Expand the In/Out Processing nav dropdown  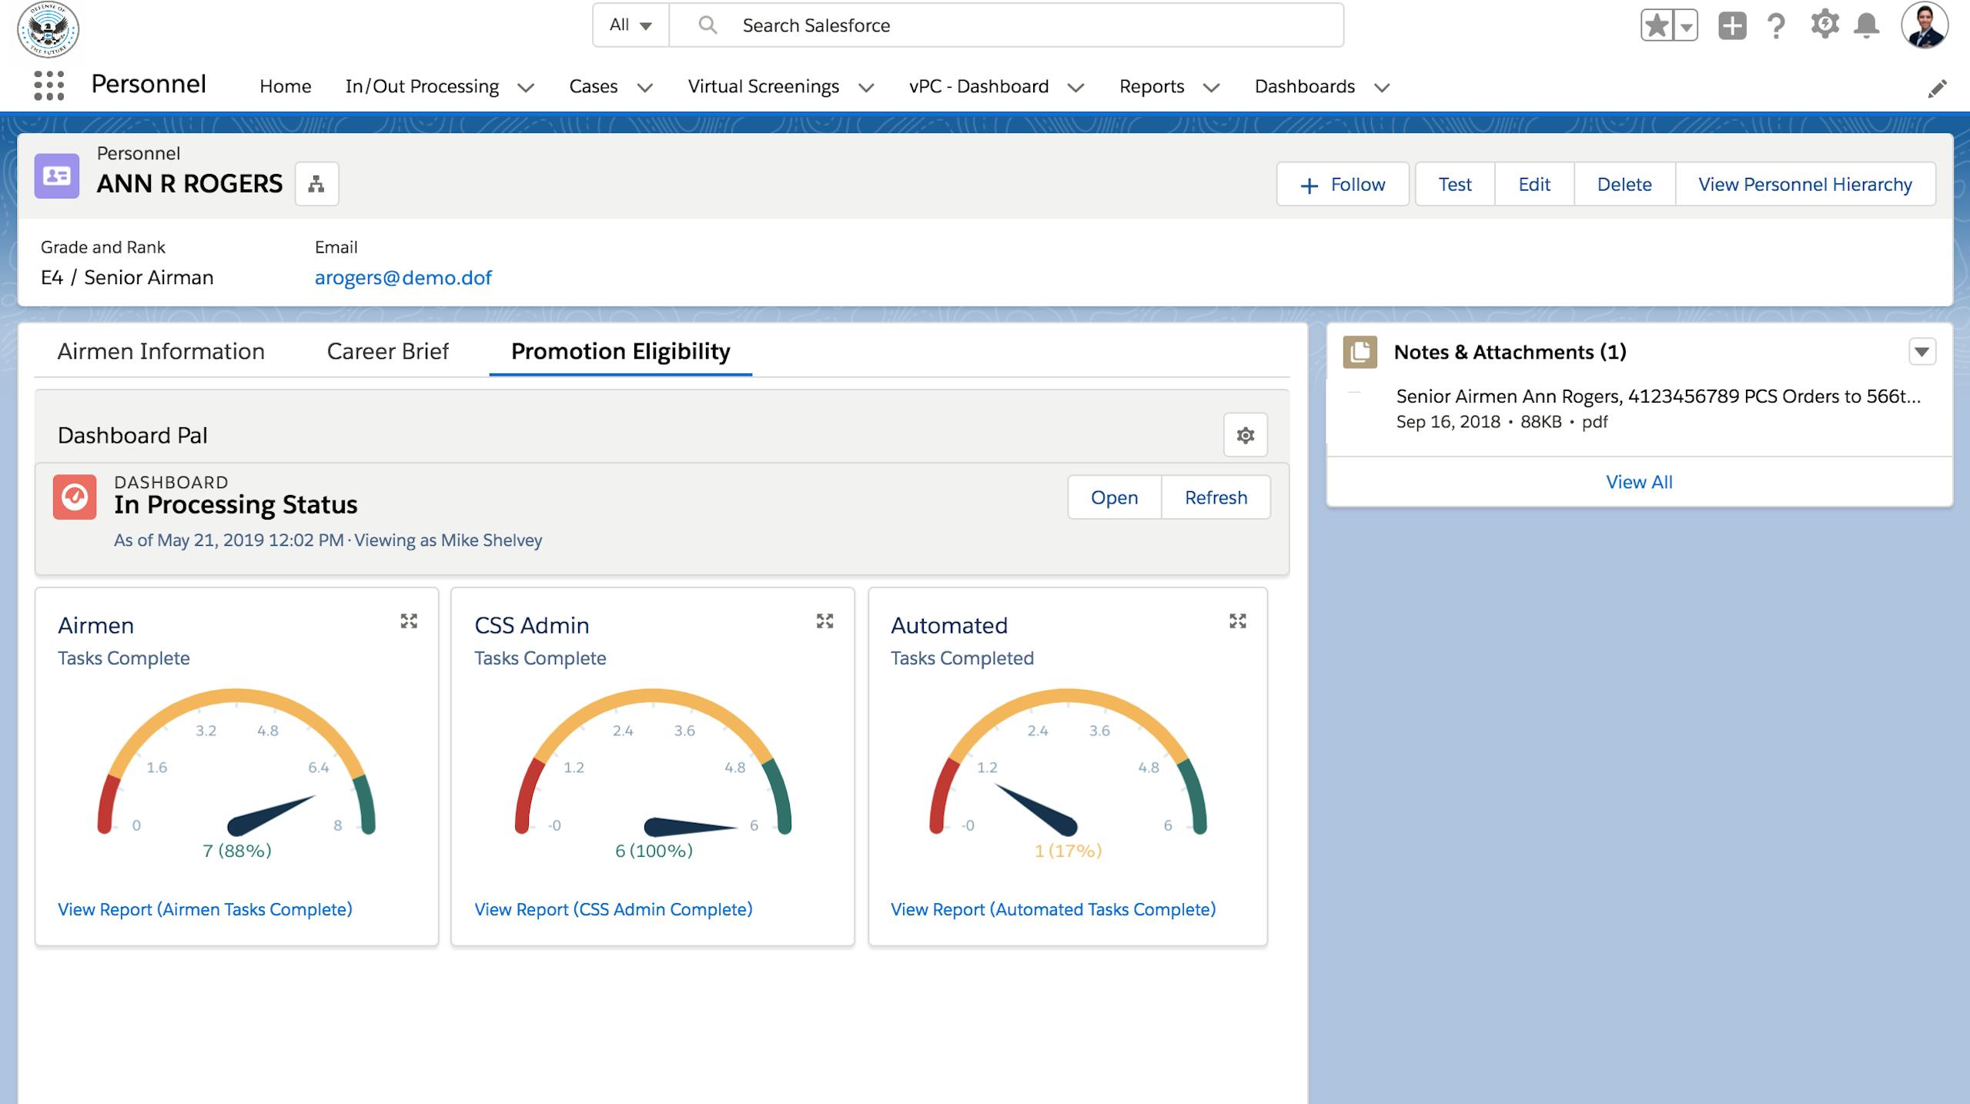526,88
